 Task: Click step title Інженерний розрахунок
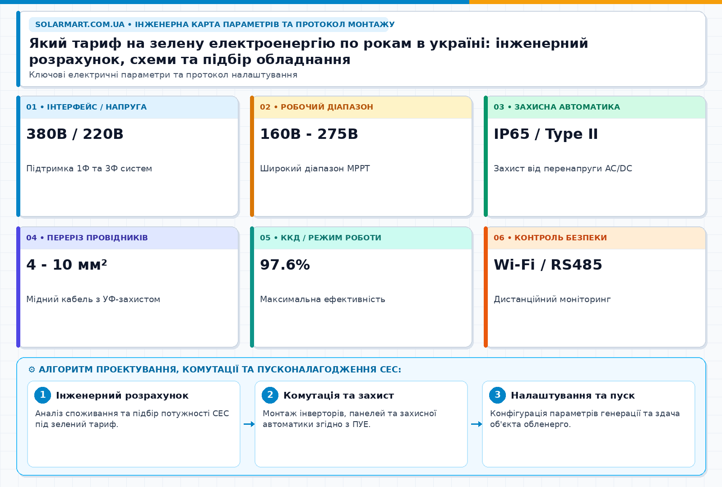tap(122, 395)
